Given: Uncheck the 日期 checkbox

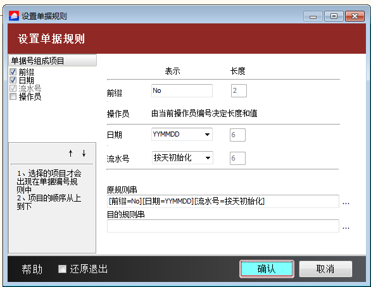Looking at the screenshot, I should 13,80.
